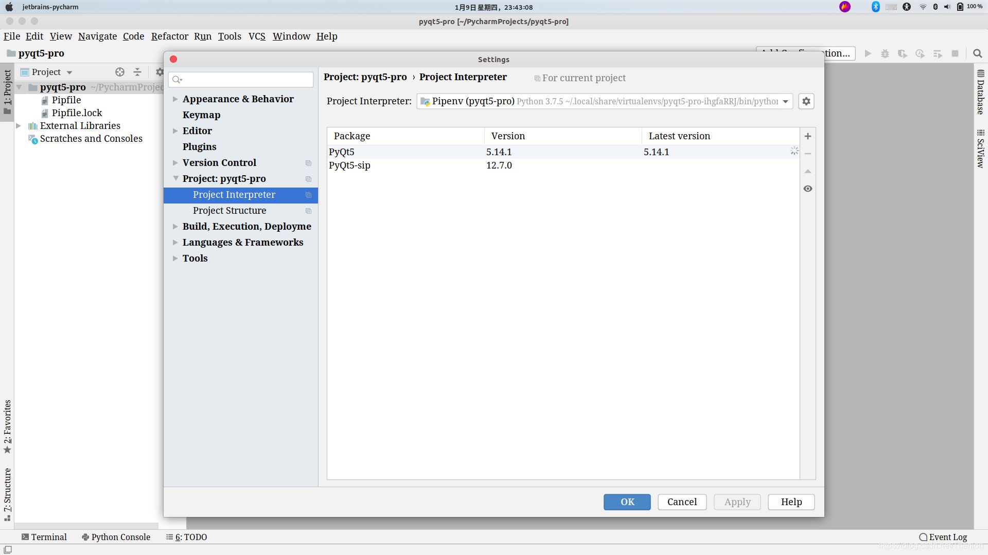This screenshot has height=555, width=988.
Task: Uninstall selected package with the minus icon
Action: tap(807, 154)
